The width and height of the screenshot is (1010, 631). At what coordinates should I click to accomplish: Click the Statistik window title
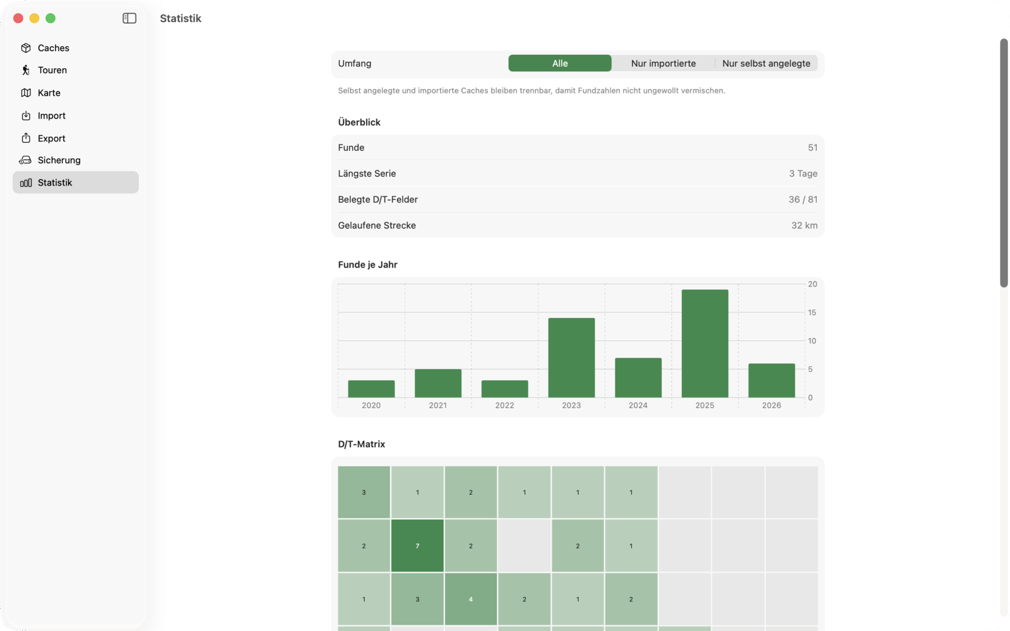click(x=181, y=18)
